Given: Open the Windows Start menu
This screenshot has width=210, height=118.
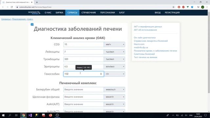Looking at the screenshot, I should (3, 115).
